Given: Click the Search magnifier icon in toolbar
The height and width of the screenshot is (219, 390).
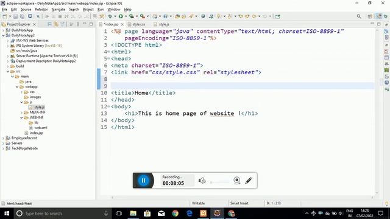Looking at the screenshot, I should coord(359,16).
